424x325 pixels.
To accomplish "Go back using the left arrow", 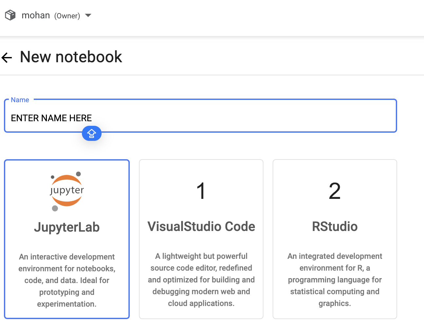I will tap(7, 58).
